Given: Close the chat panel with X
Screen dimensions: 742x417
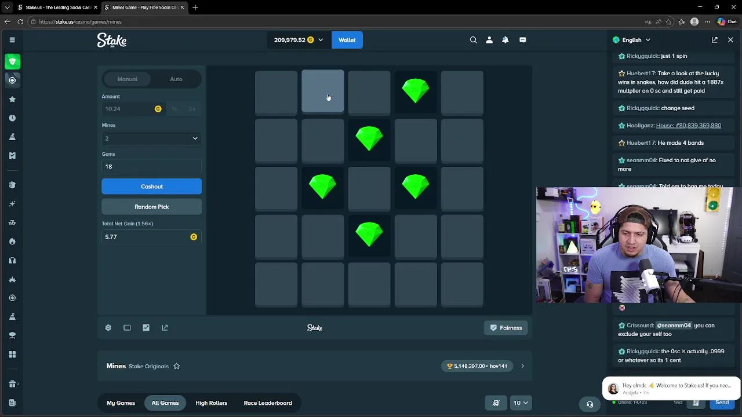Looking at the screenshot, I should pyautogui.click(x=730, y=40).
